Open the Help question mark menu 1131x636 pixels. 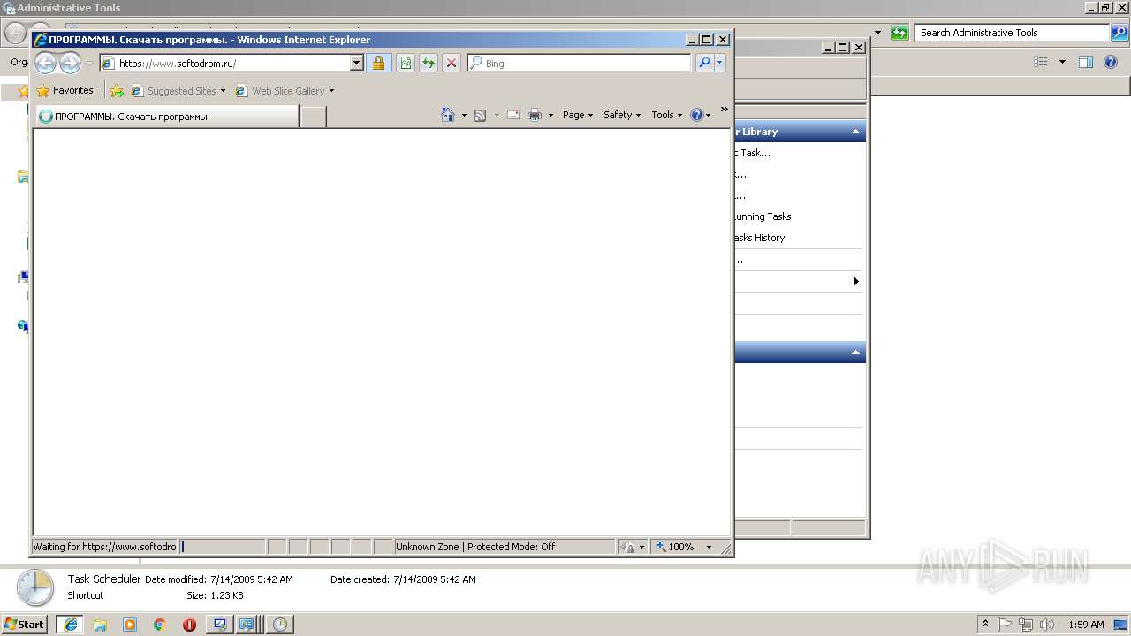click(x=701, y=115)
